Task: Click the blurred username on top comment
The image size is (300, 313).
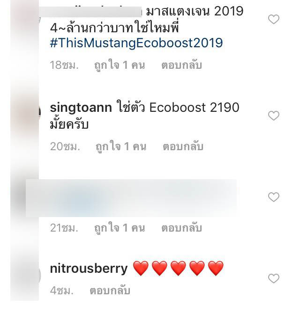Action: point(90,12)
